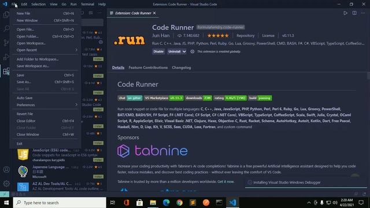The image size is (370, 208).
Task: Select Open Folder... menu entry
Action: pos(45,36)
